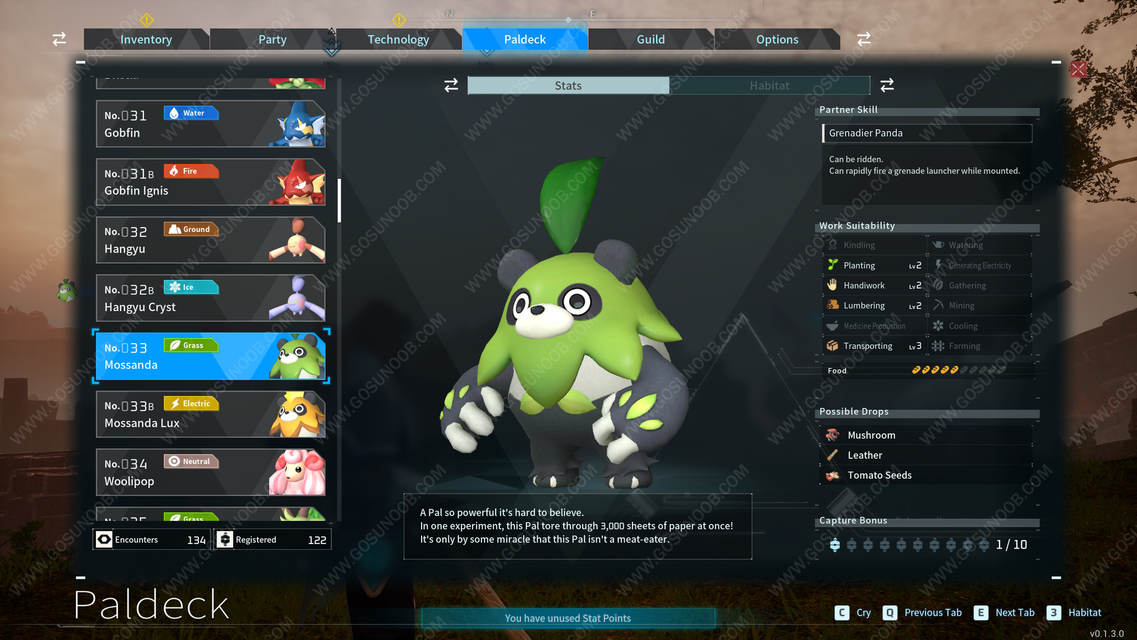
Task: Click the Farming work icon
Action: [939, 345]
